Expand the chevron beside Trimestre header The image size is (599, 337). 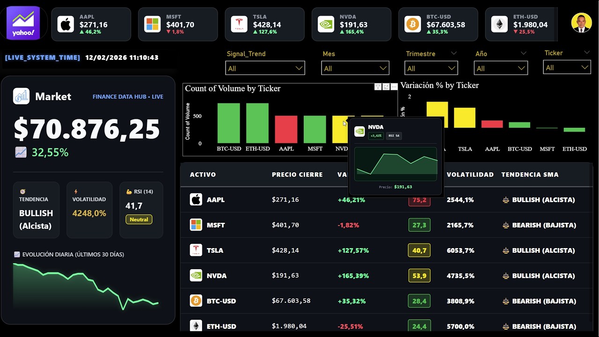[x=453, y=53]
